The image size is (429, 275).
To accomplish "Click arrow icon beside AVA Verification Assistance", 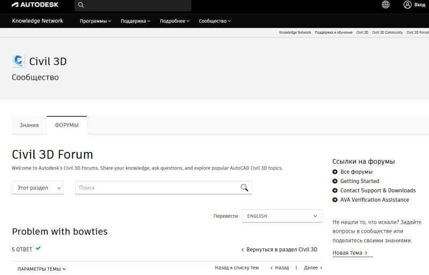I will point(335,200).
